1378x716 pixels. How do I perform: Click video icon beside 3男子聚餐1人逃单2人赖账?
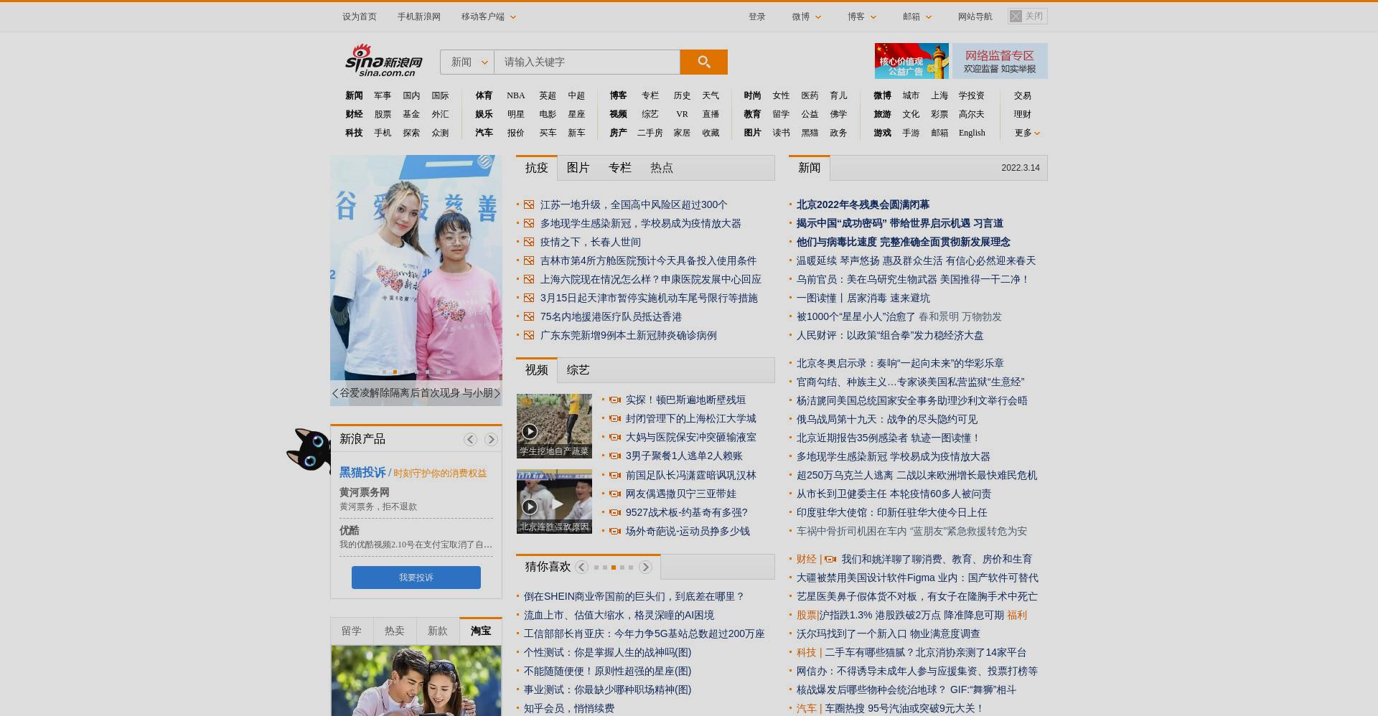(614, 456)
